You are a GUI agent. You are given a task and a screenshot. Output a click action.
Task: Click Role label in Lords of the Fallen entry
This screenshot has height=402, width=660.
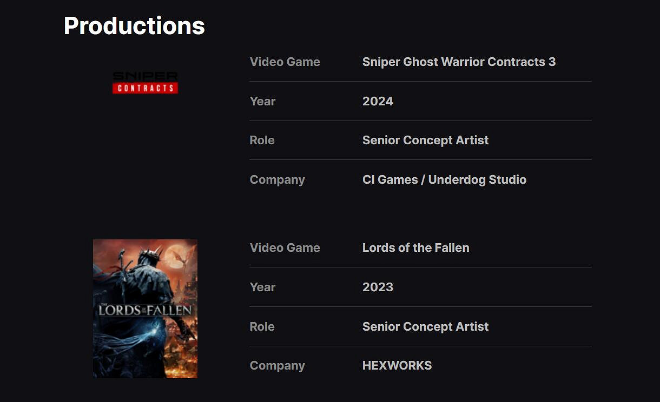click(x=262, y=326)
